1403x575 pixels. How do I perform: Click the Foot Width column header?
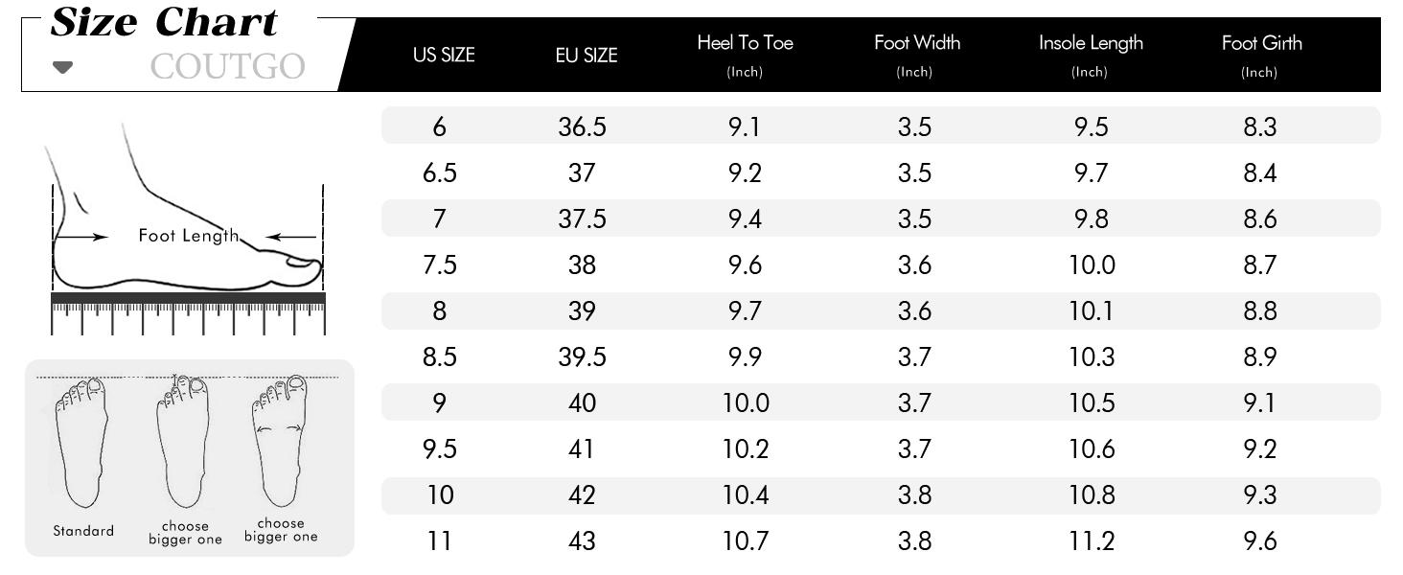coord(917,43)
